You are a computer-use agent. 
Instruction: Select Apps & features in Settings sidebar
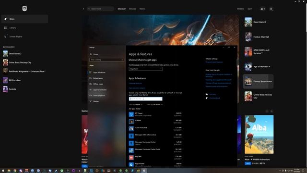(x=106, y=73)
